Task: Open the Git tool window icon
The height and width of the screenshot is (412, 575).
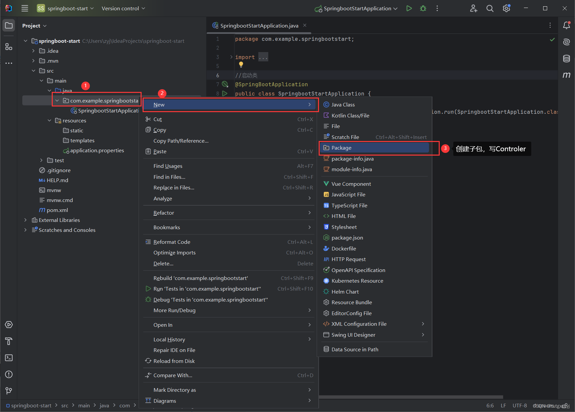Action: coord(9,391)
